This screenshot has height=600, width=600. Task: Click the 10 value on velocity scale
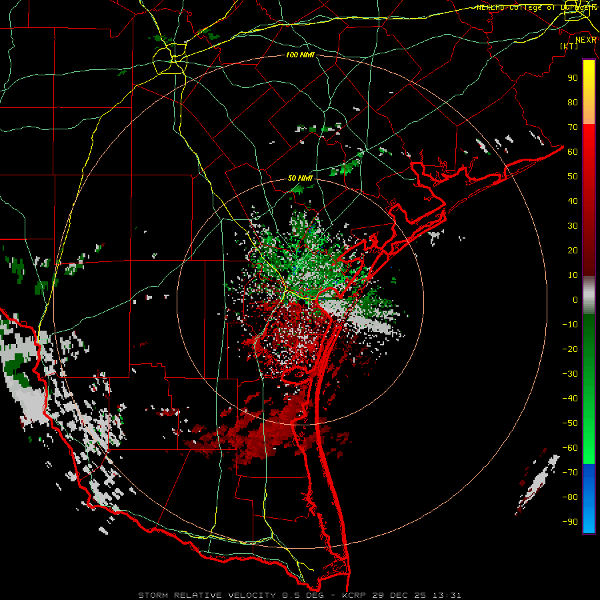573,275
